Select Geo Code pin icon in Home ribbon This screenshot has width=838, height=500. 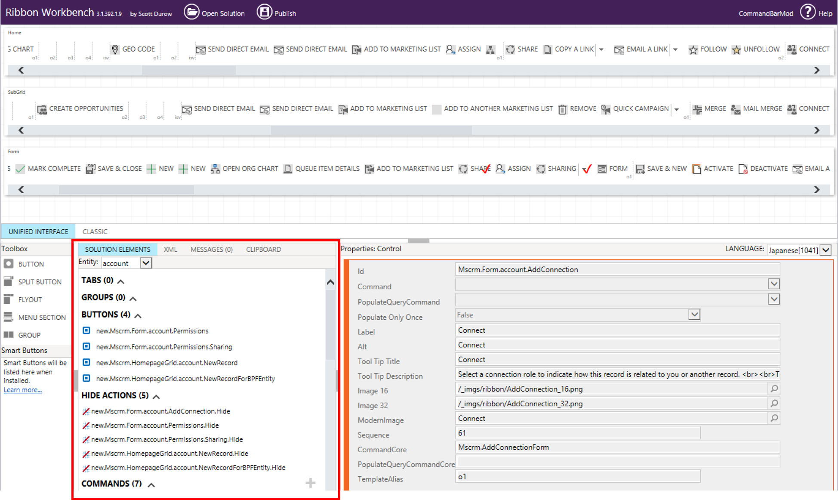(115, 49)
